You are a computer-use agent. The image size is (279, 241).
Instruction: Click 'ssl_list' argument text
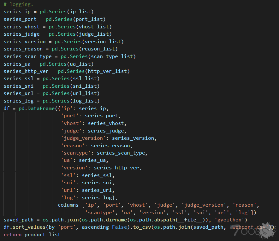[x=85, y=79]
